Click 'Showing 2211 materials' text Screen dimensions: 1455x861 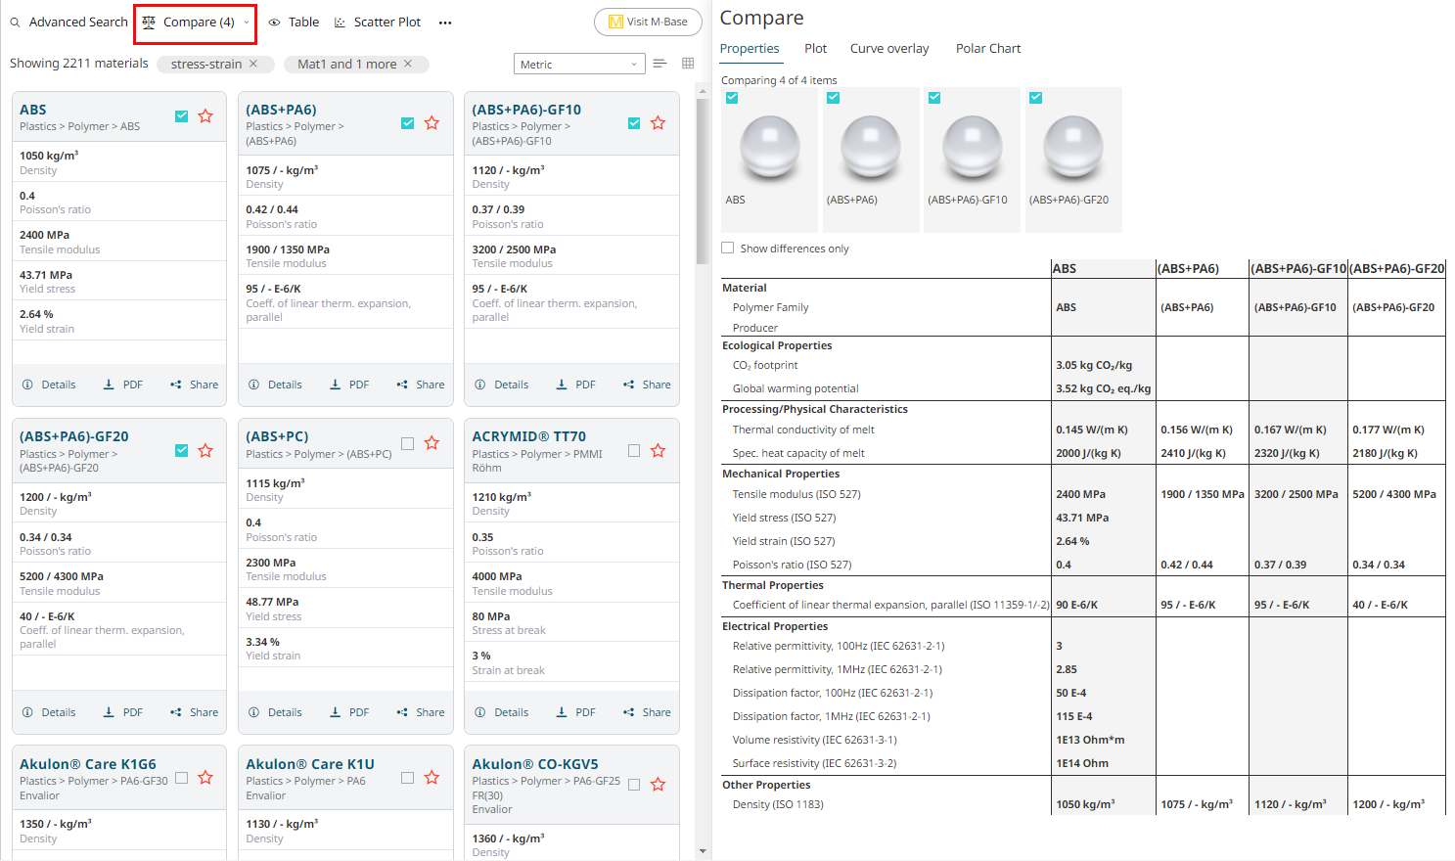79,64
